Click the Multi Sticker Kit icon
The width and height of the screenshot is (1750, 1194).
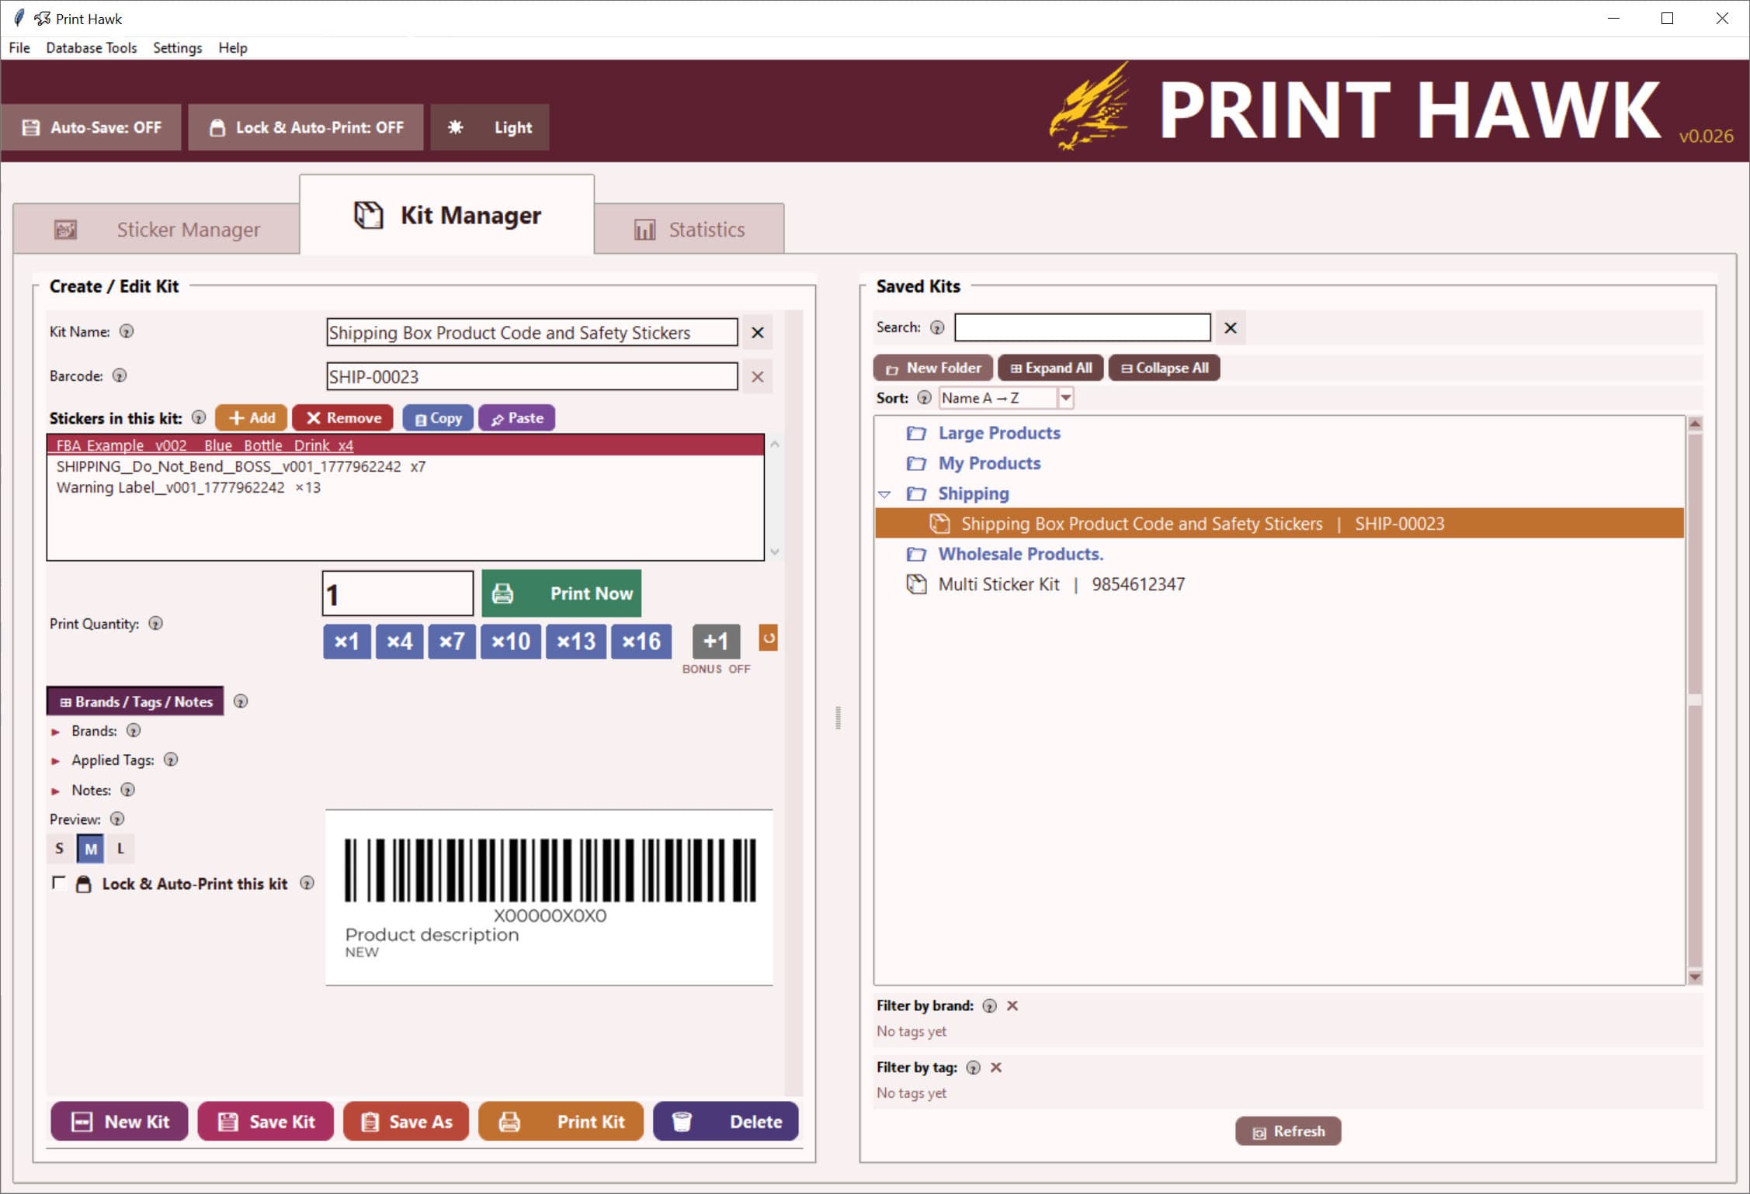[x=917, y=584]
